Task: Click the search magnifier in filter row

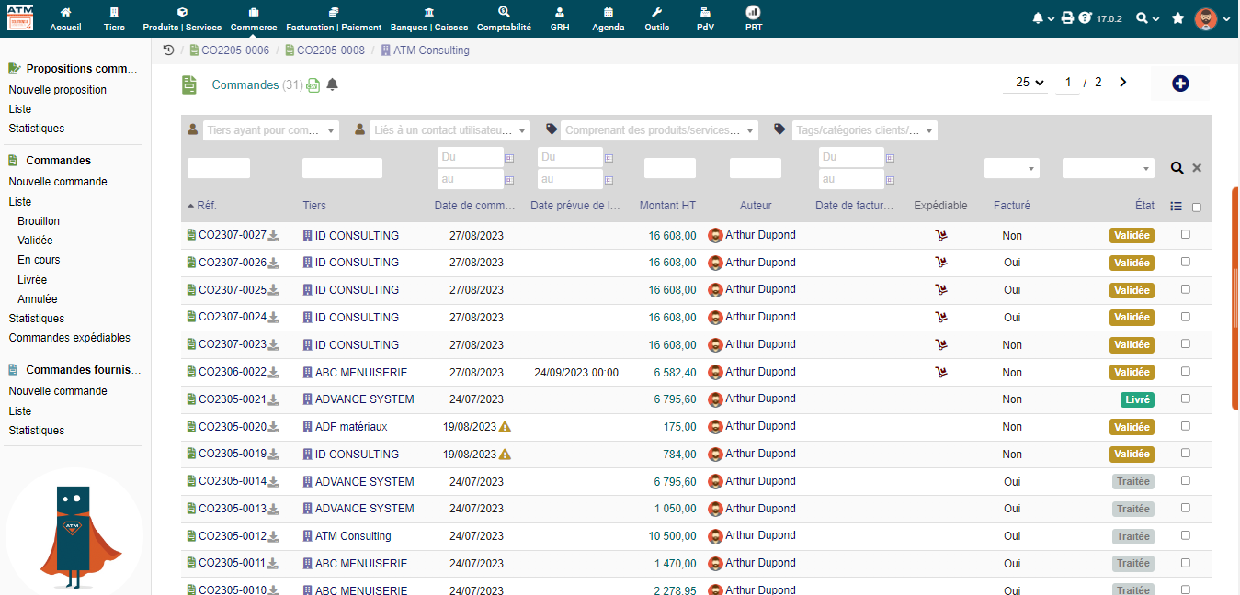Action: pyautogui.click(x=1177, y=168)
